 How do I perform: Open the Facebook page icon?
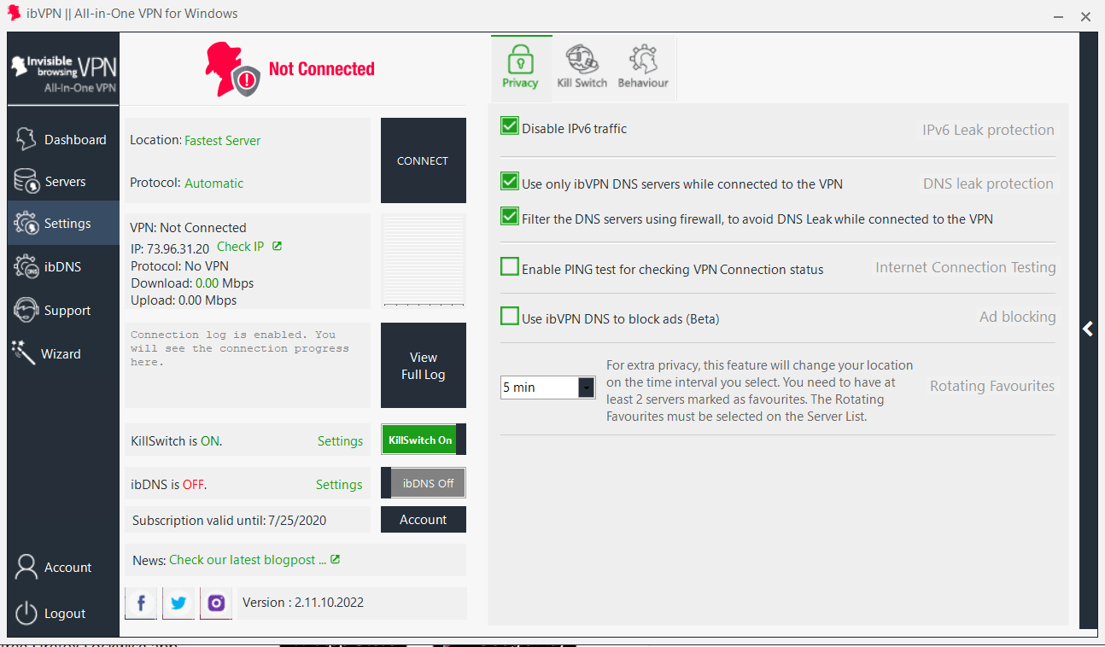(x=141, y=603)
